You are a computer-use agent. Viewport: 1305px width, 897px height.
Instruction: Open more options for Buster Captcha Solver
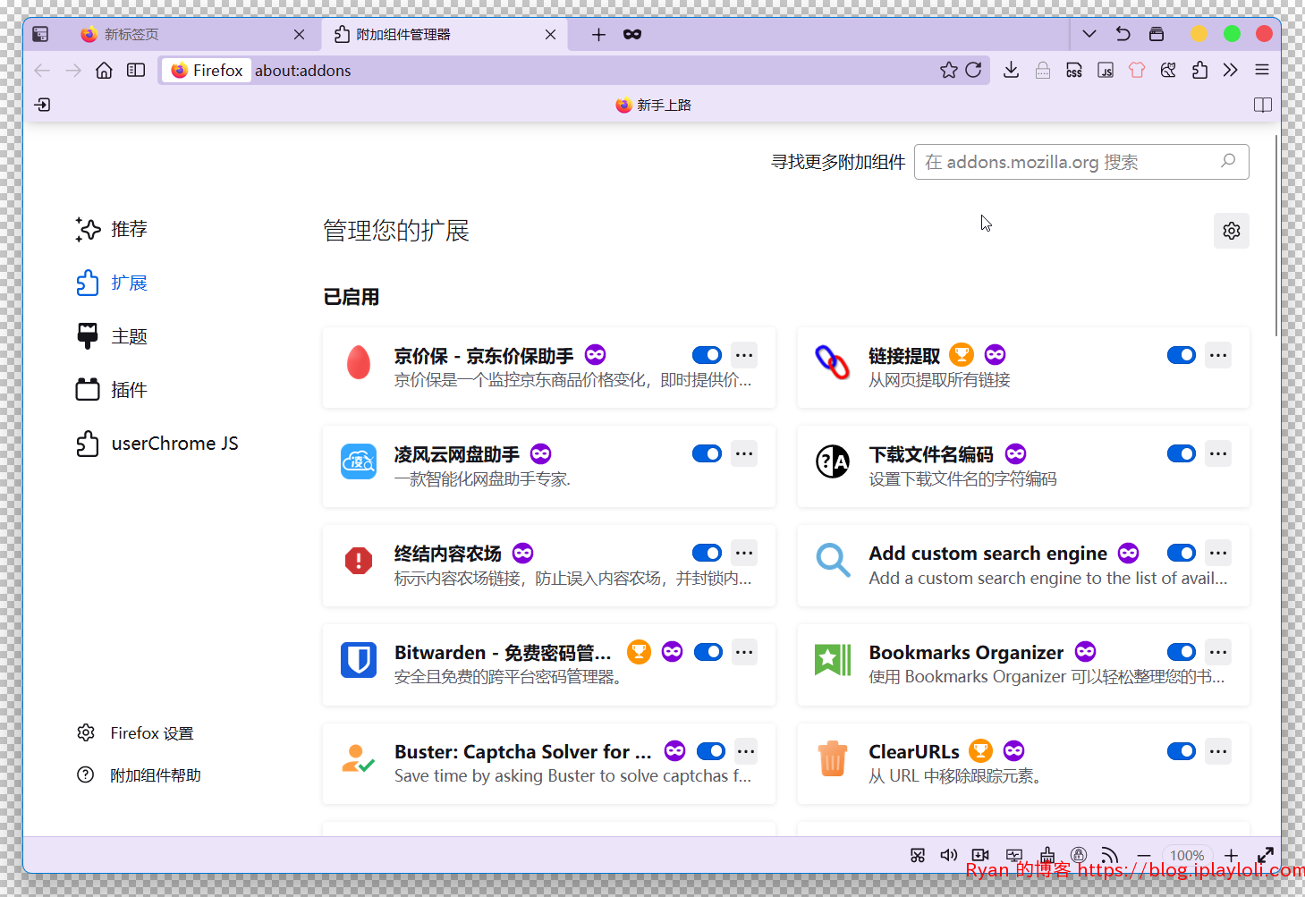[x=746, y=751]
